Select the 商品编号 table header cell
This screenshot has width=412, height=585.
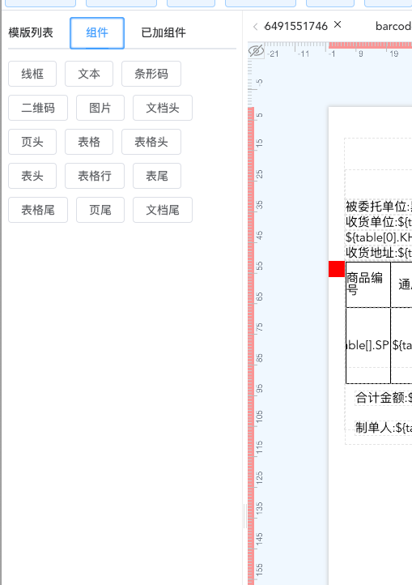(368, 284)
